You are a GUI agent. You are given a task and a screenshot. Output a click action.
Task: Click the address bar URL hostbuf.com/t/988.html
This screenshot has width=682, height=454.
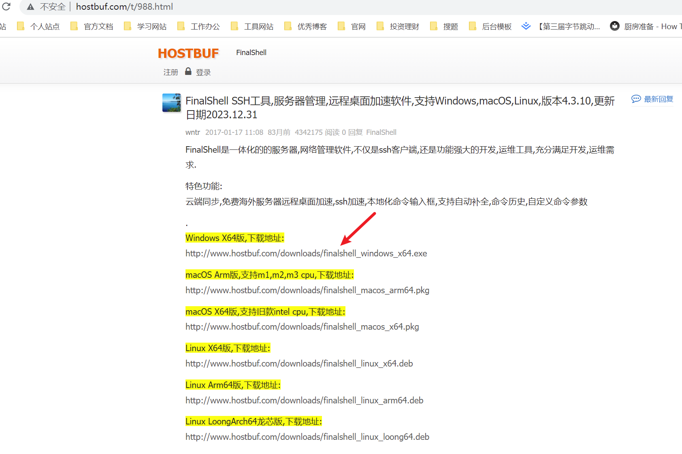[x=124, y=6]
